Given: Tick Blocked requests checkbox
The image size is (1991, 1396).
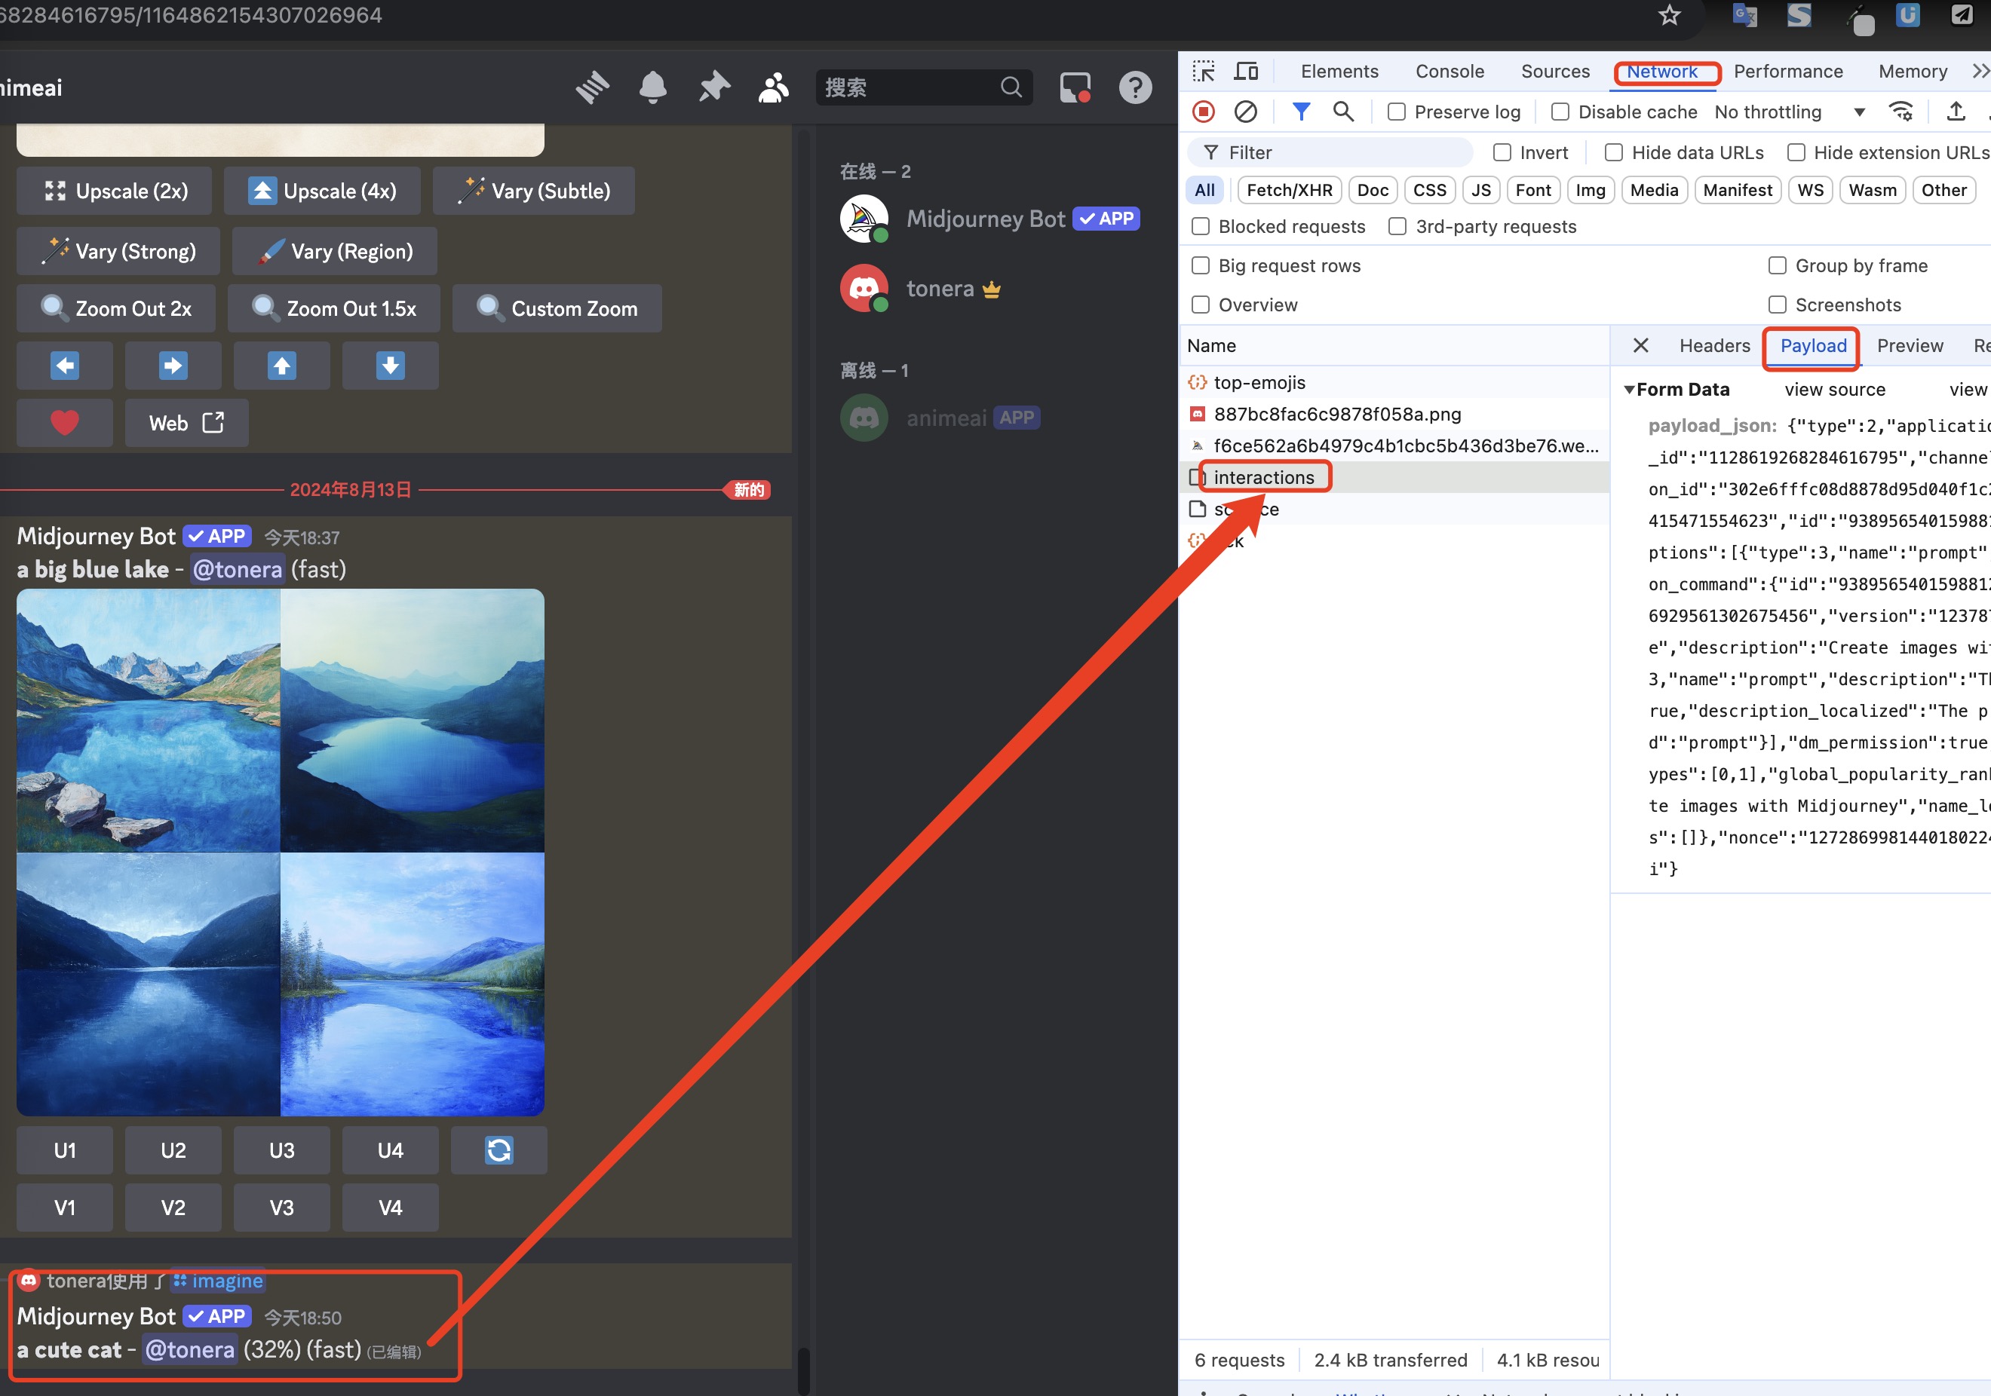Looking at the screenshot, I should (x=1200, y=226).
